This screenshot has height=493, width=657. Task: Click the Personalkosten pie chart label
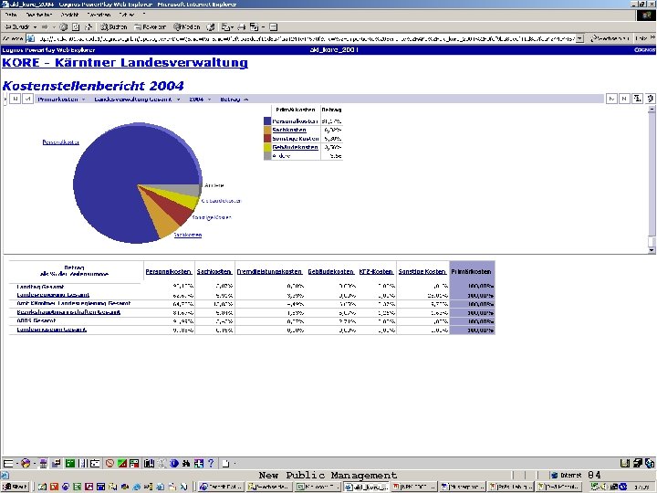click(61, 142)
